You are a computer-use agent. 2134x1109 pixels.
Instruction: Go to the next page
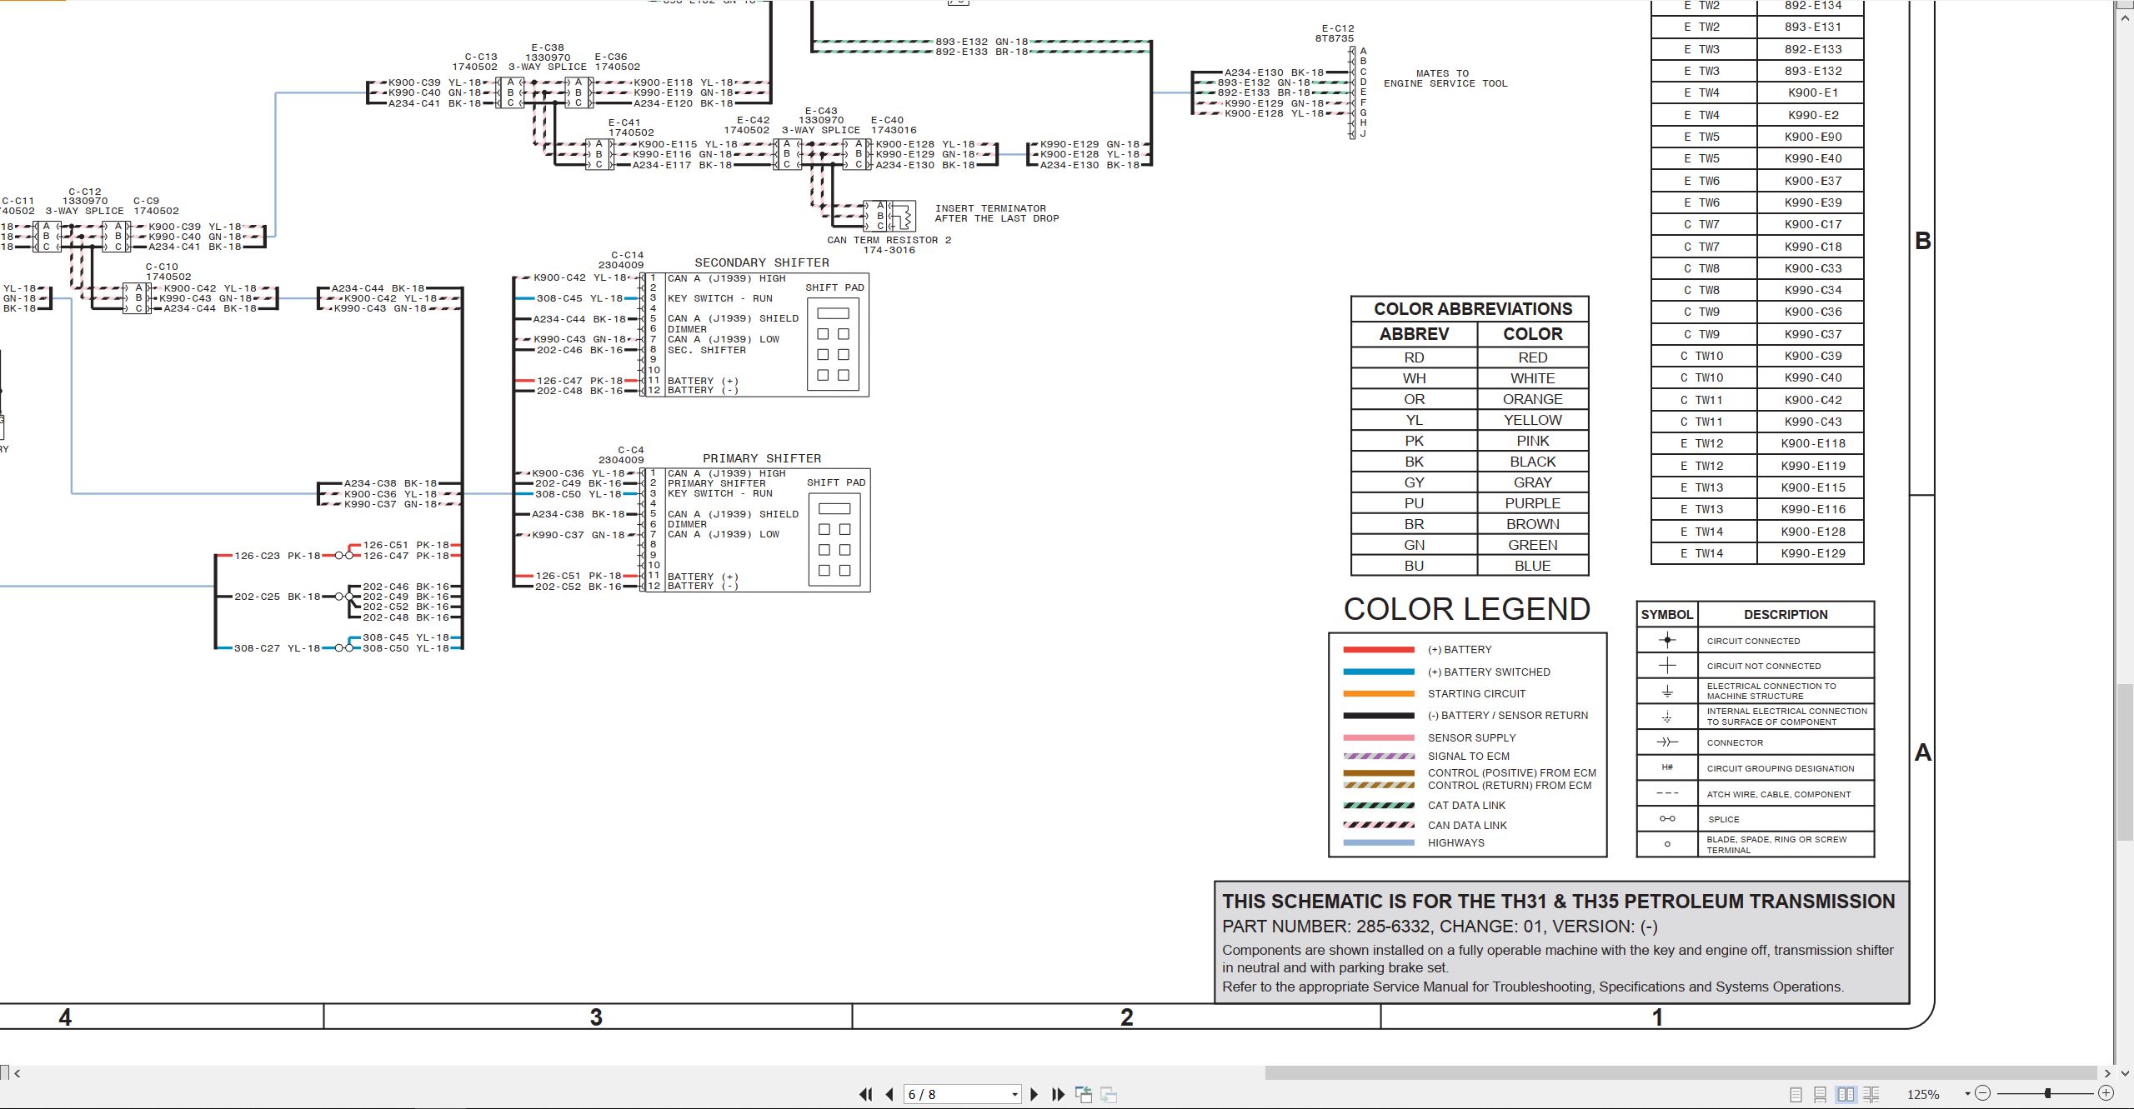1034,1094
